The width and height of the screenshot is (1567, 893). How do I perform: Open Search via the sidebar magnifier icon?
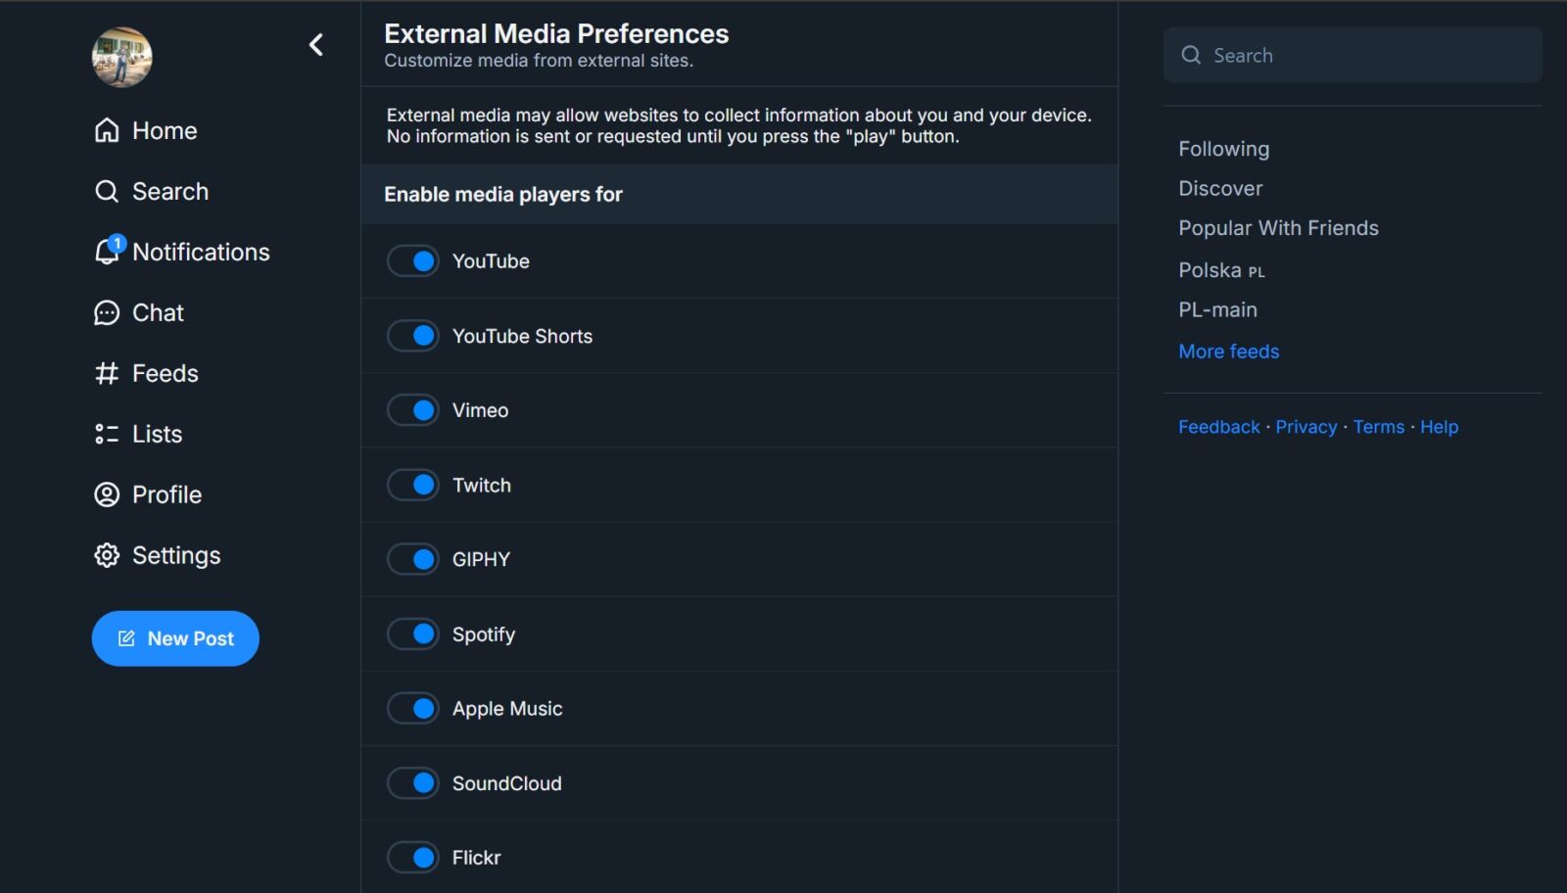pyautogui.click(x=107, y=191)
